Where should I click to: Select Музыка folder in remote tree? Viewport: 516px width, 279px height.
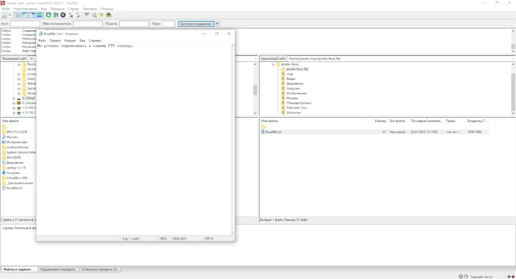pos(292,98)
